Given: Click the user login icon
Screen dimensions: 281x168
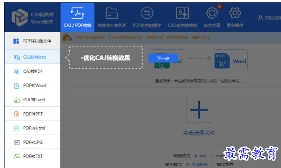Looking at the screenshot, I should pos(260,18).
